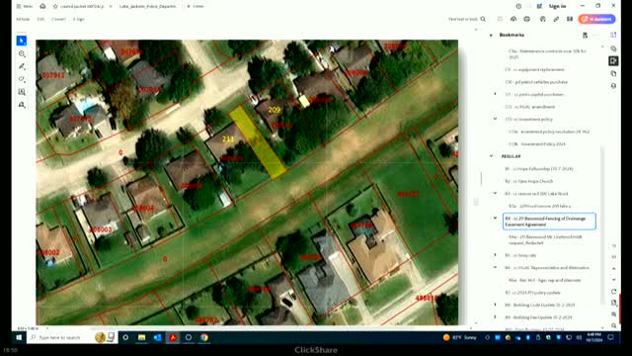
Task: Click the next page down arrow
Action: pos(614,280)
